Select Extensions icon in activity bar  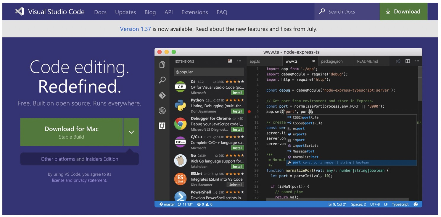pos(162,126)
